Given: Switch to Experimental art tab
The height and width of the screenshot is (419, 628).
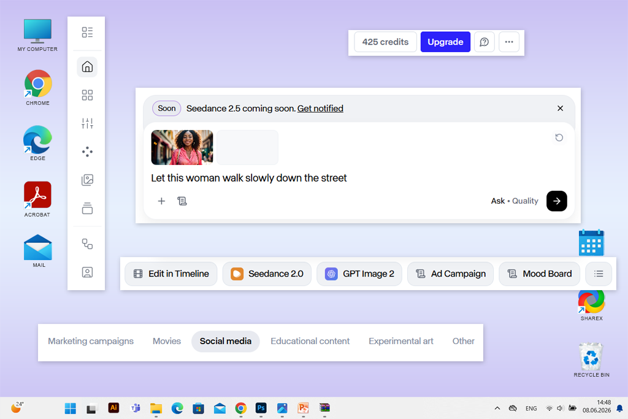Looking at the screenshot, I should click(x=401, y=341).
